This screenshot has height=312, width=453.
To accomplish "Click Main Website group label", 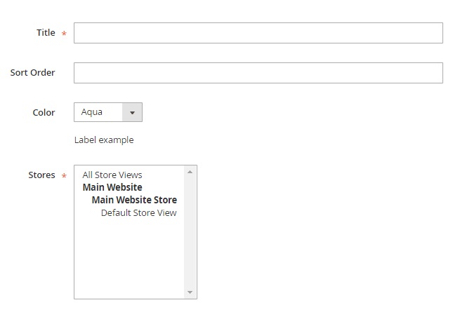I will click(x=112, y=187).
